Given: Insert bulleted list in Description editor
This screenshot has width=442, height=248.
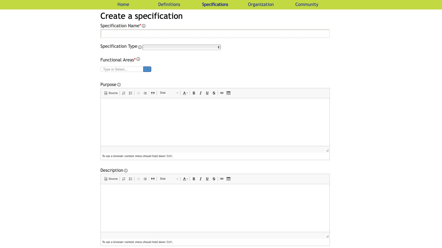Looking at the screenshot, I should point(130,179).
